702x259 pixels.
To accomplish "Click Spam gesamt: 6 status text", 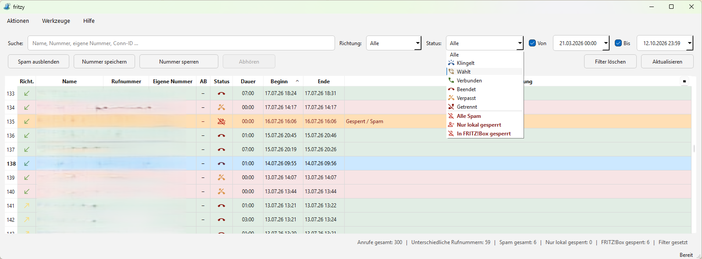I will (518, 242).
